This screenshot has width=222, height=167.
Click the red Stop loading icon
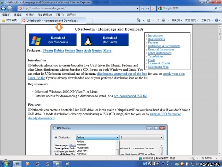pos(153,8)
